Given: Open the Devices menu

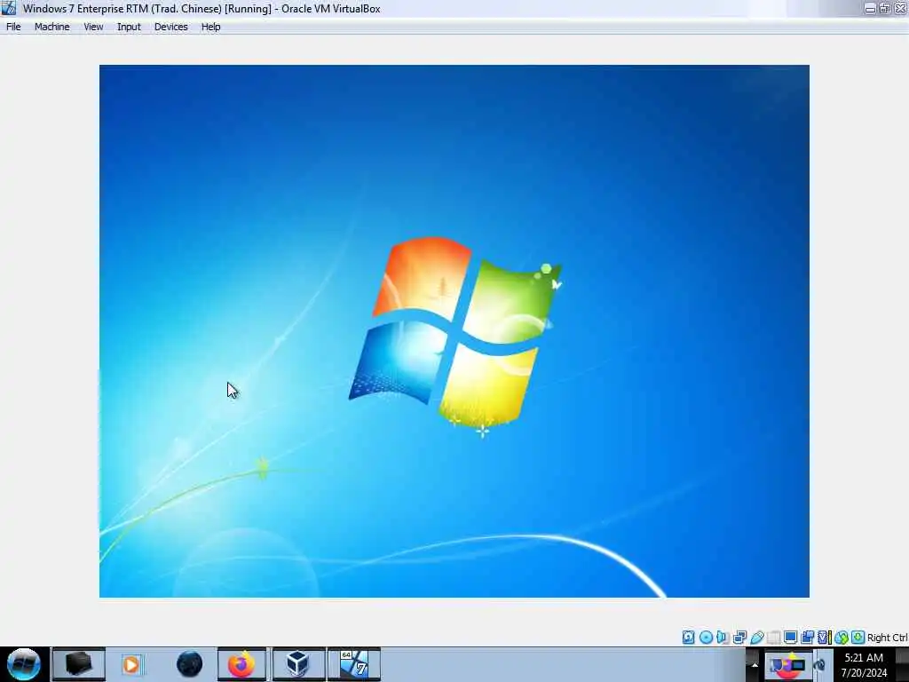Looking at the screenshot, I should (x=171, y=27).
